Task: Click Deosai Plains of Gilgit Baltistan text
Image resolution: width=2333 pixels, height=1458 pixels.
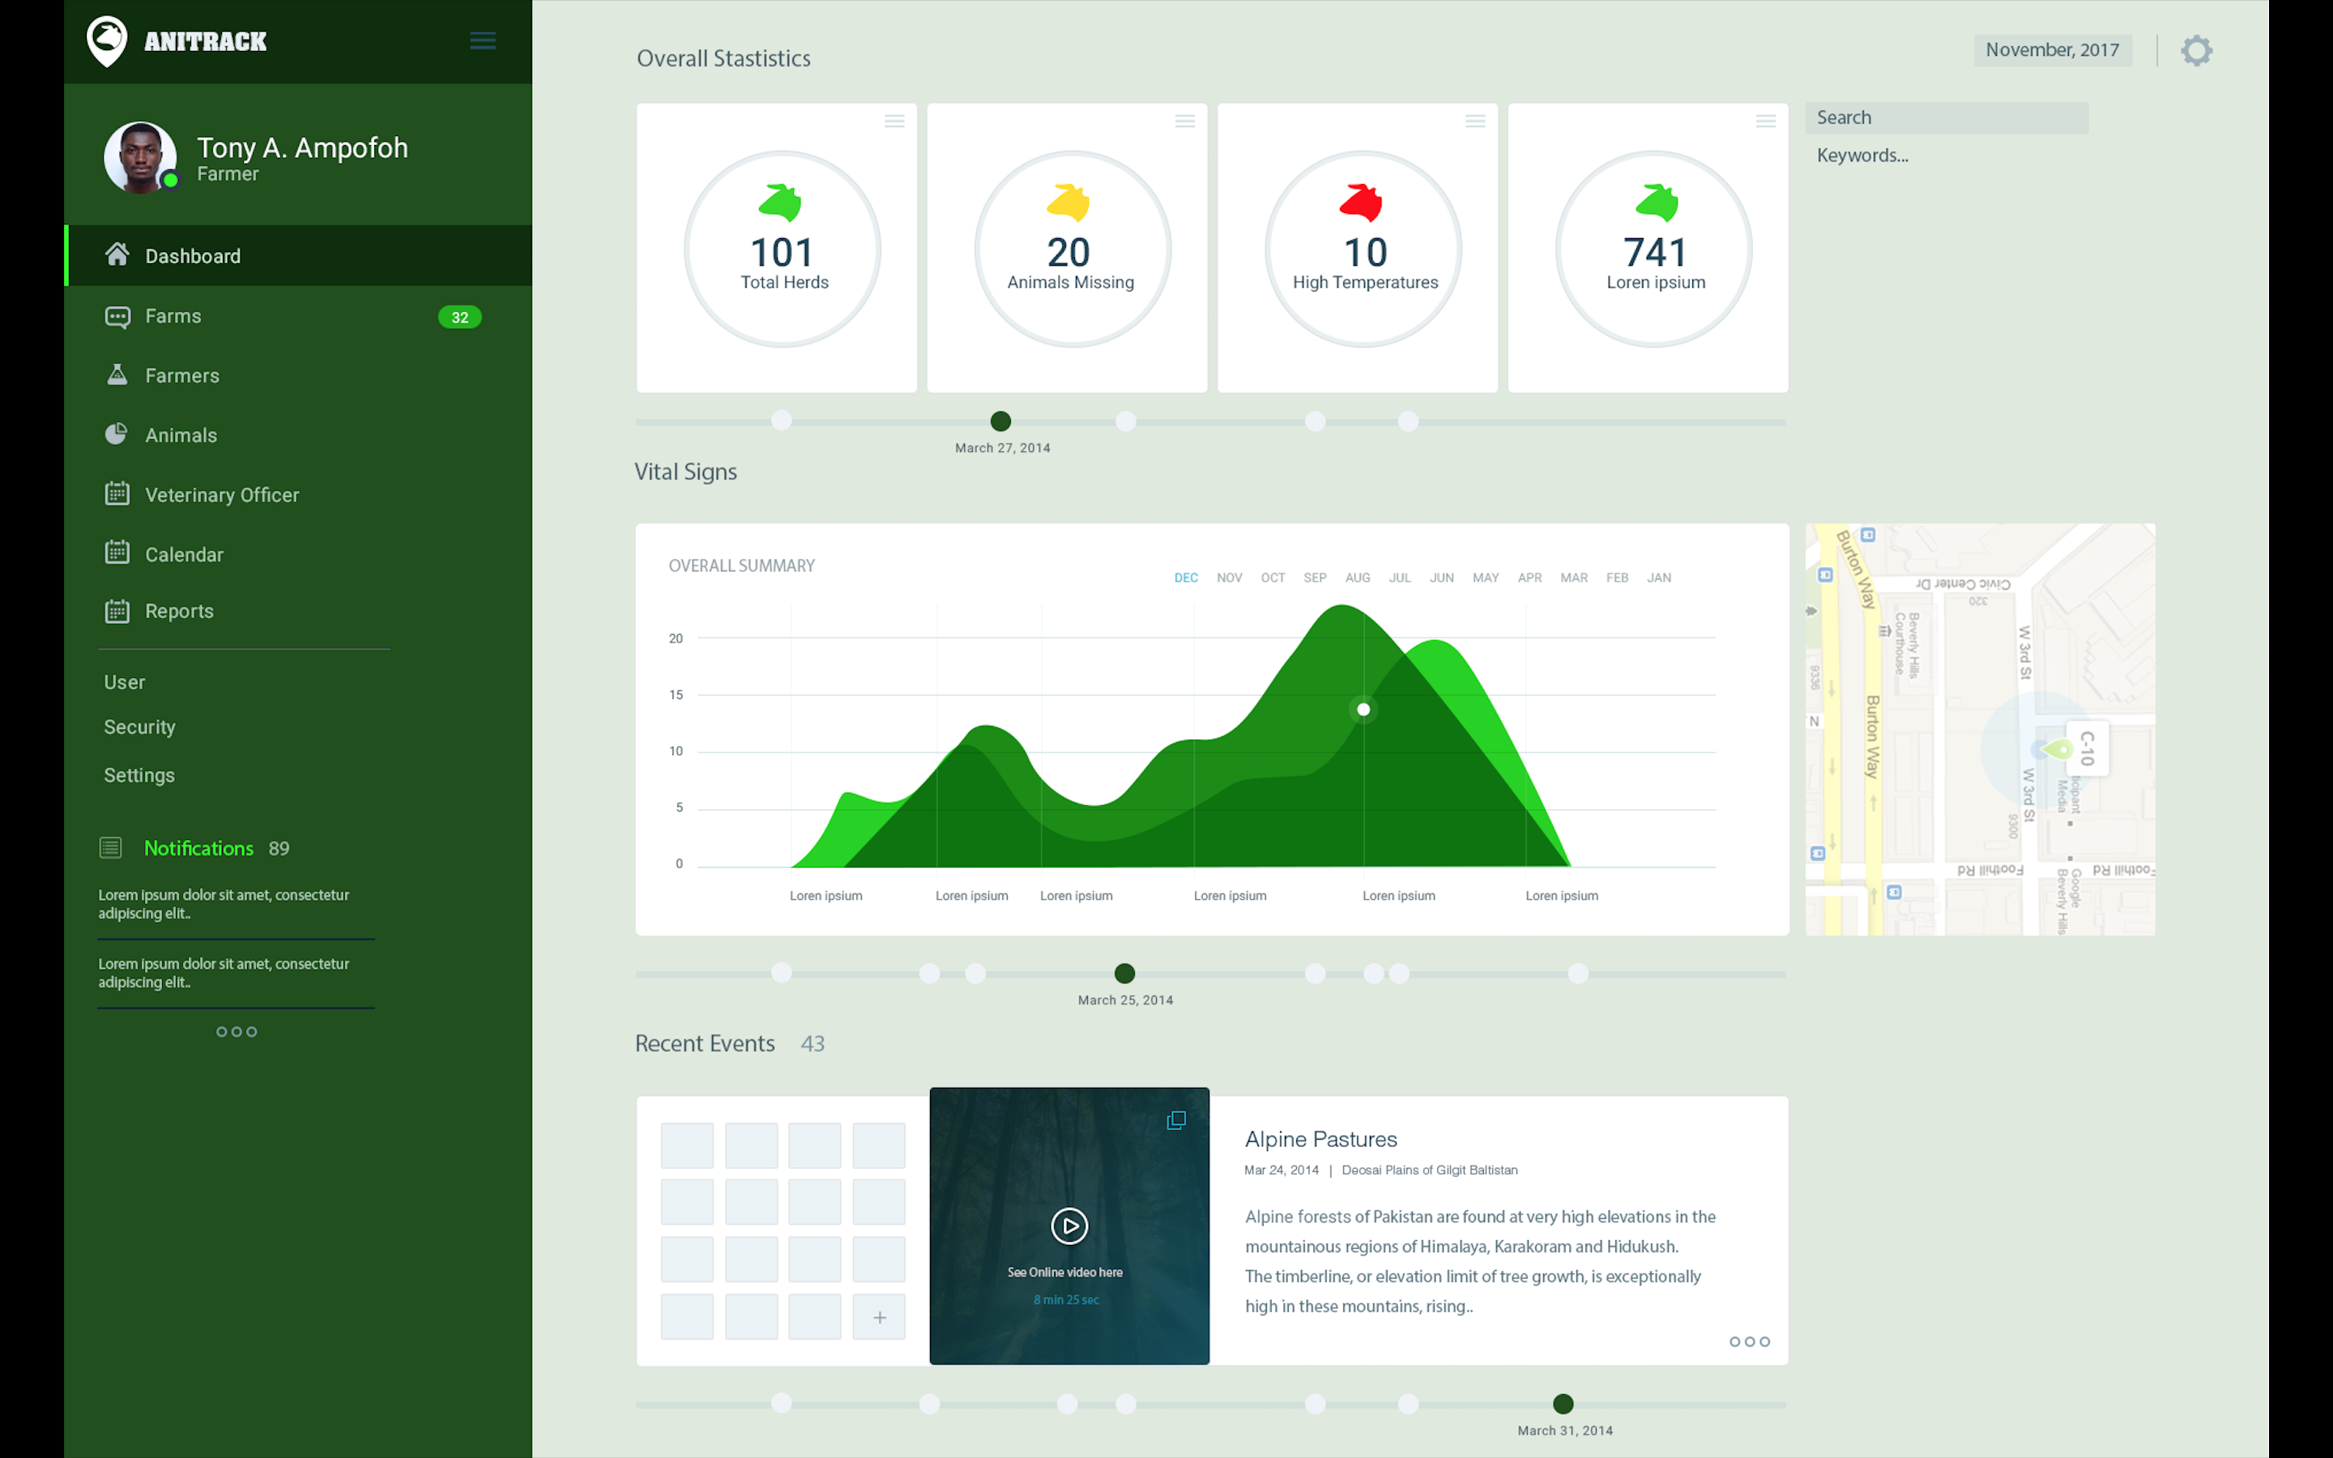Action: [x=1430, y=1170]
